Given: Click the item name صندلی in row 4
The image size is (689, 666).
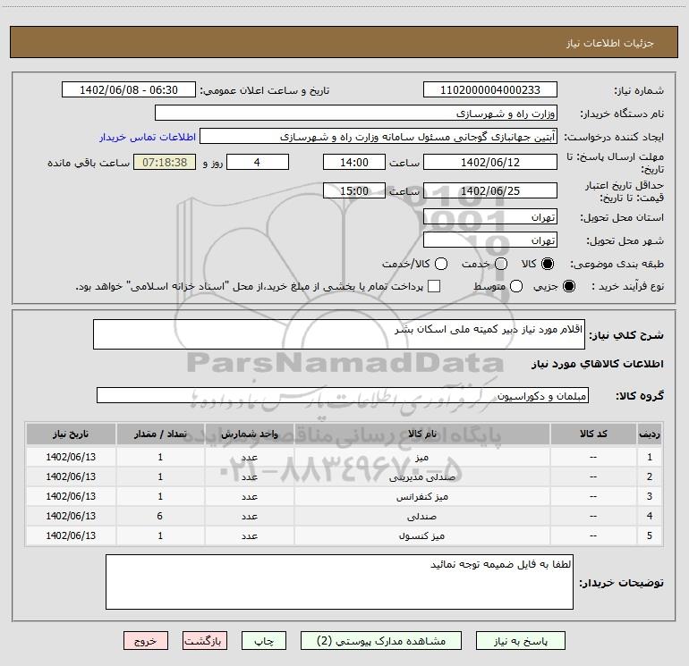Looking at the screenshot, I should (421, 517).
